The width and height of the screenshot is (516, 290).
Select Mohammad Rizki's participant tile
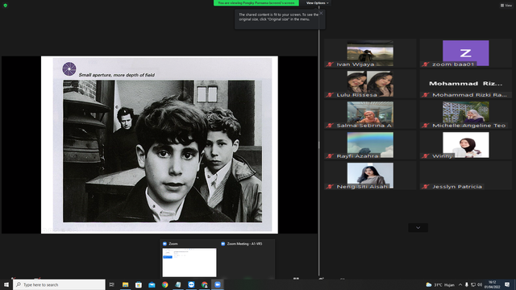pos(466,84)
